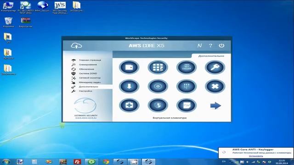Open FileZilla from the taskbar
Image resolution: width=294 pixels, height=165 pixels.
77,162
